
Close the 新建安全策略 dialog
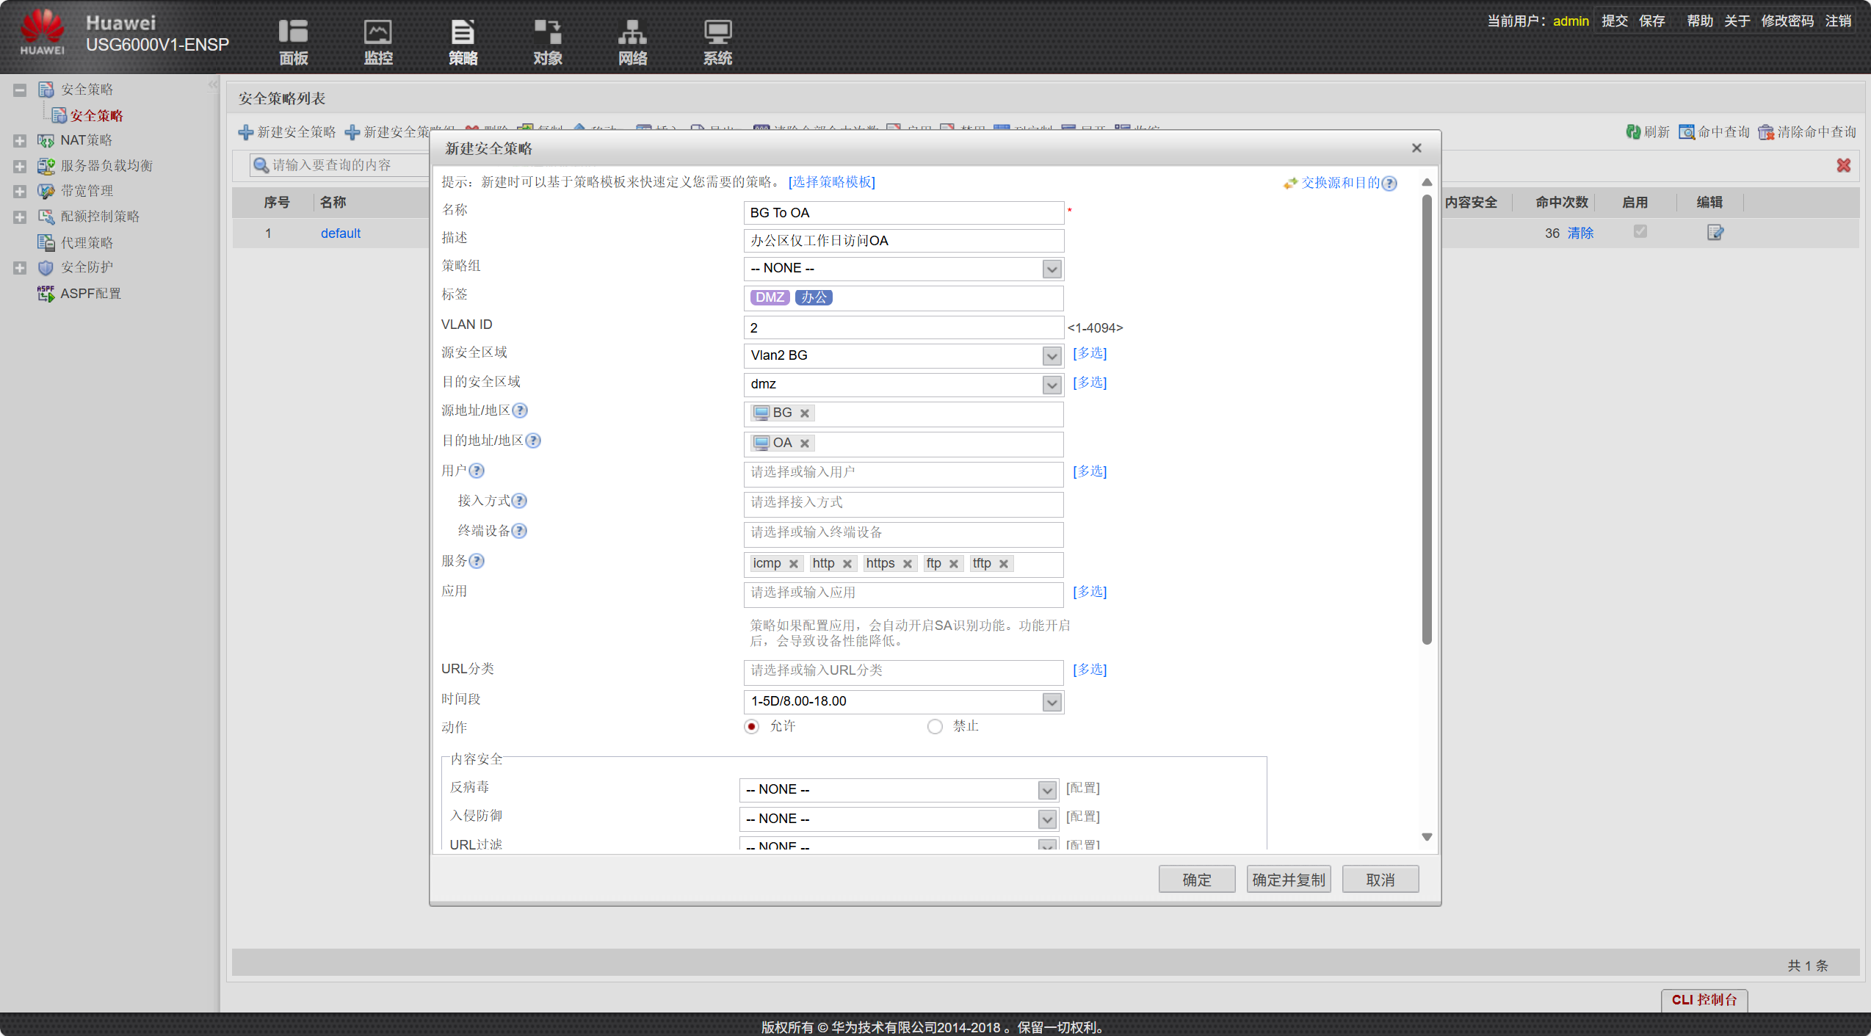pyautogui.click(x=1416, y=148)
